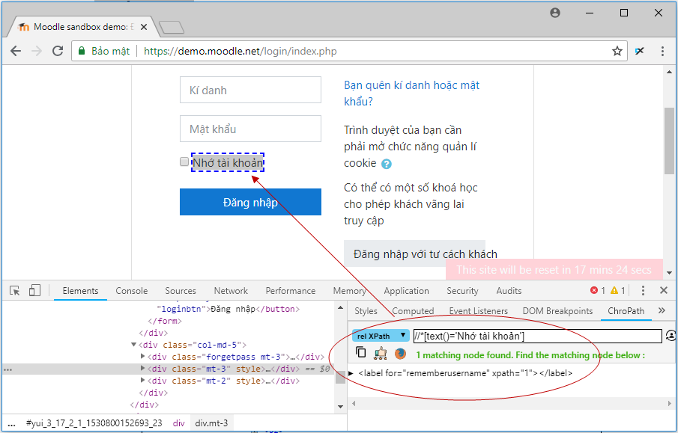The height and width of the screenshot is (433, 678).
Task: Show more sidebar tabs with double chevron
Action: (x=662, y=310)
